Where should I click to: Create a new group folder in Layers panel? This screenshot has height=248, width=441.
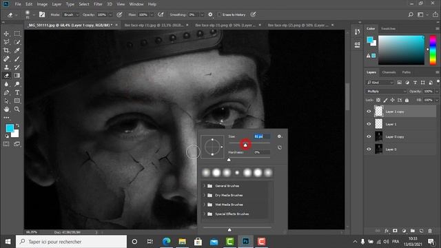coord(413,231)
